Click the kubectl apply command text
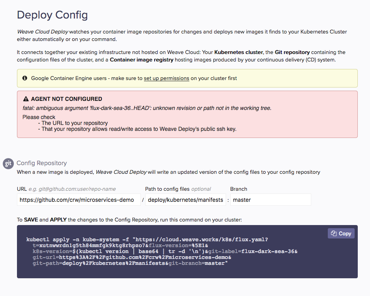Viewport: 370px width, 296px height. point(162,251)
